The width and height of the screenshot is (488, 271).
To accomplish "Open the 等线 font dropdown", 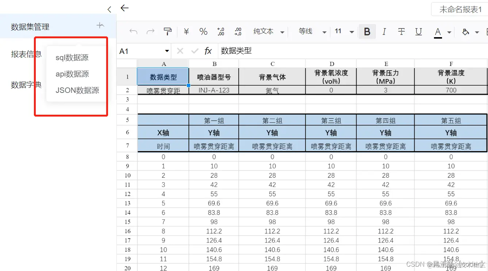I will pos(312,32).
